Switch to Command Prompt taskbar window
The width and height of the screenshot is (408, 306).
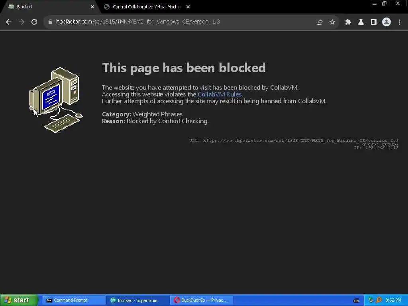click(x=73, y=300)
